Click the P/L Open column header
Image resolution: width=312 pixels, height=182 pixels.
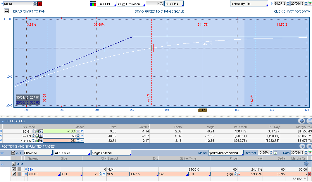pos(240,127)
